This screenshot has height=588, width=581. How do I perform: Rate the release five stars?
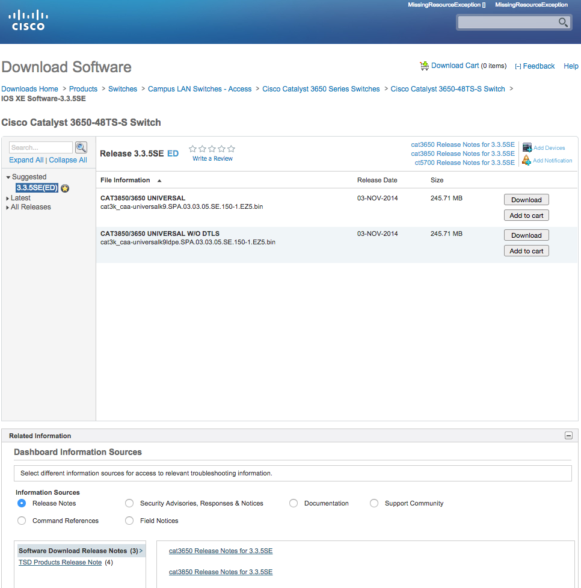(232, 149)
